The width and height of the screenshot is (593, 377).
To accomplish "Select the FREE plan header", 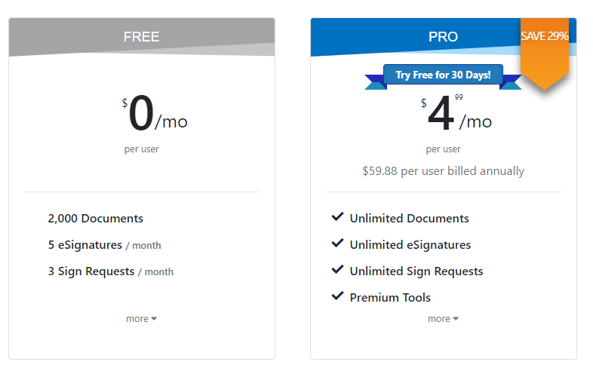I will click(141, 37).
